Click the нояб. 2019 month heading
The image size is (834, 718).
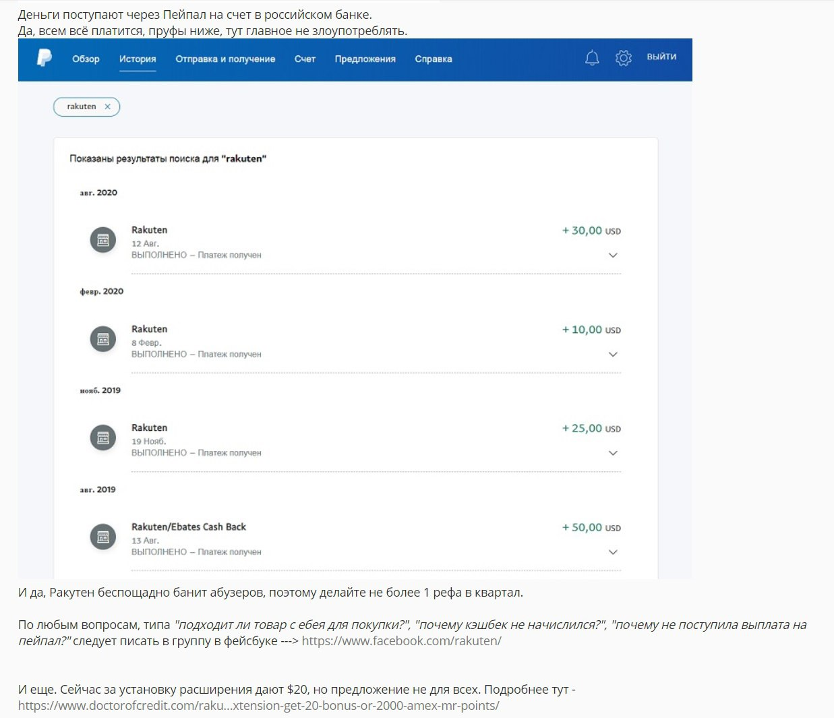click(100, 390)
